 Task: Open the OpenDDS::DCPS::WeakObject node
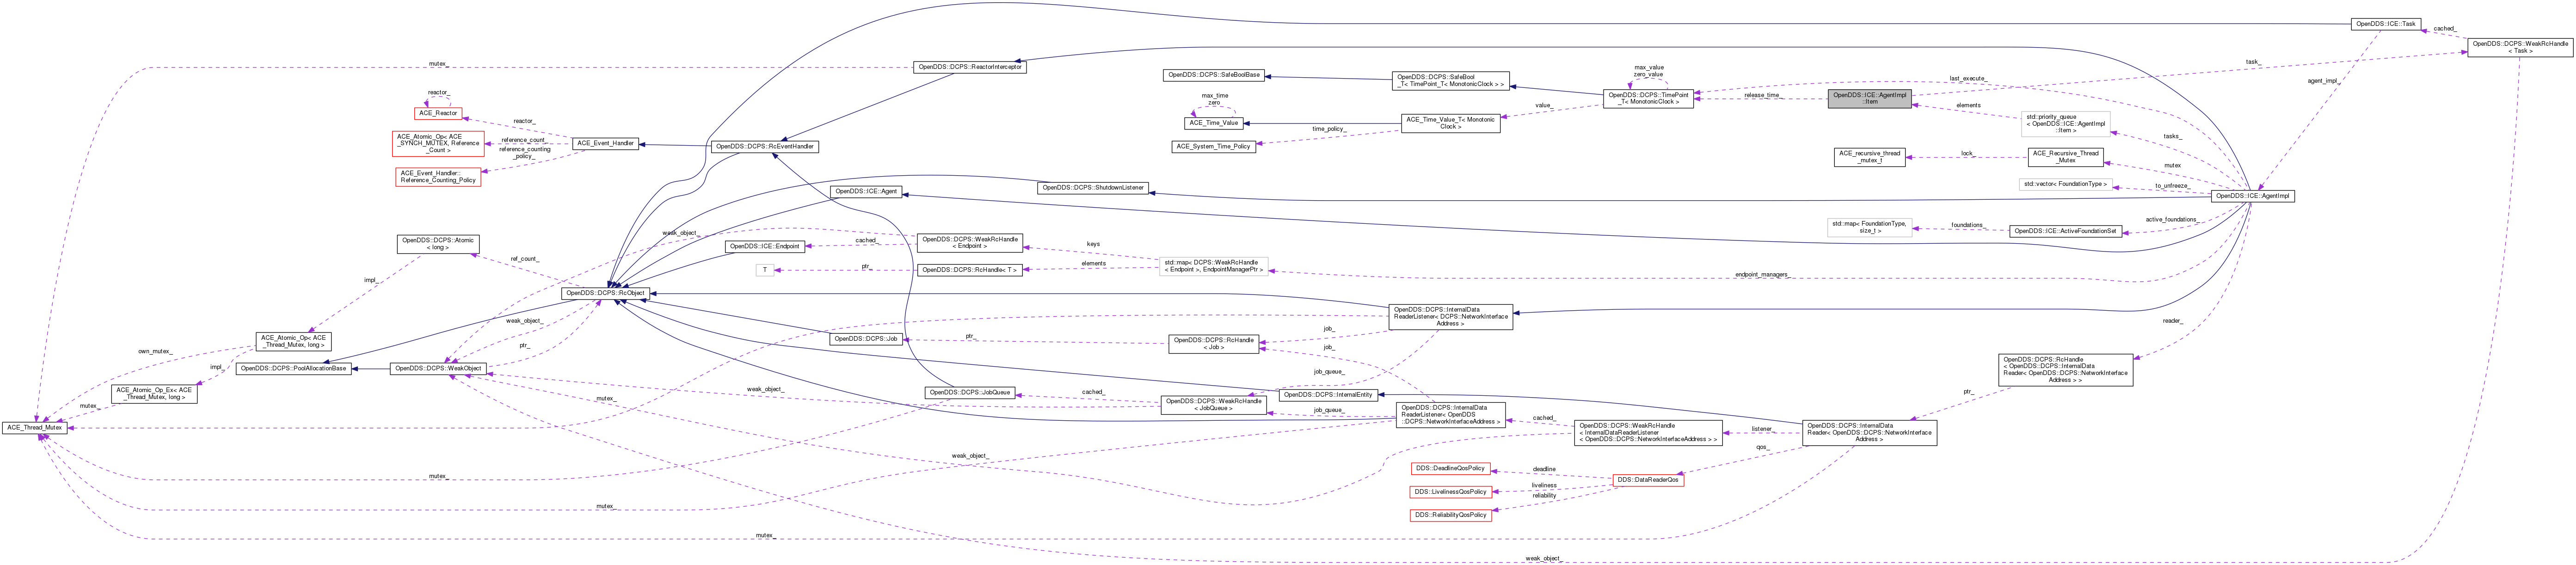click(x=438, y=368)
